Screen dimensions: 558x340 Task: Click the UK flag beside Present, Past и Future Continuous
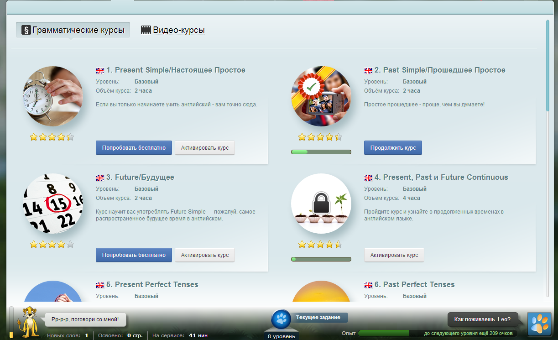[x=368, y=178]
